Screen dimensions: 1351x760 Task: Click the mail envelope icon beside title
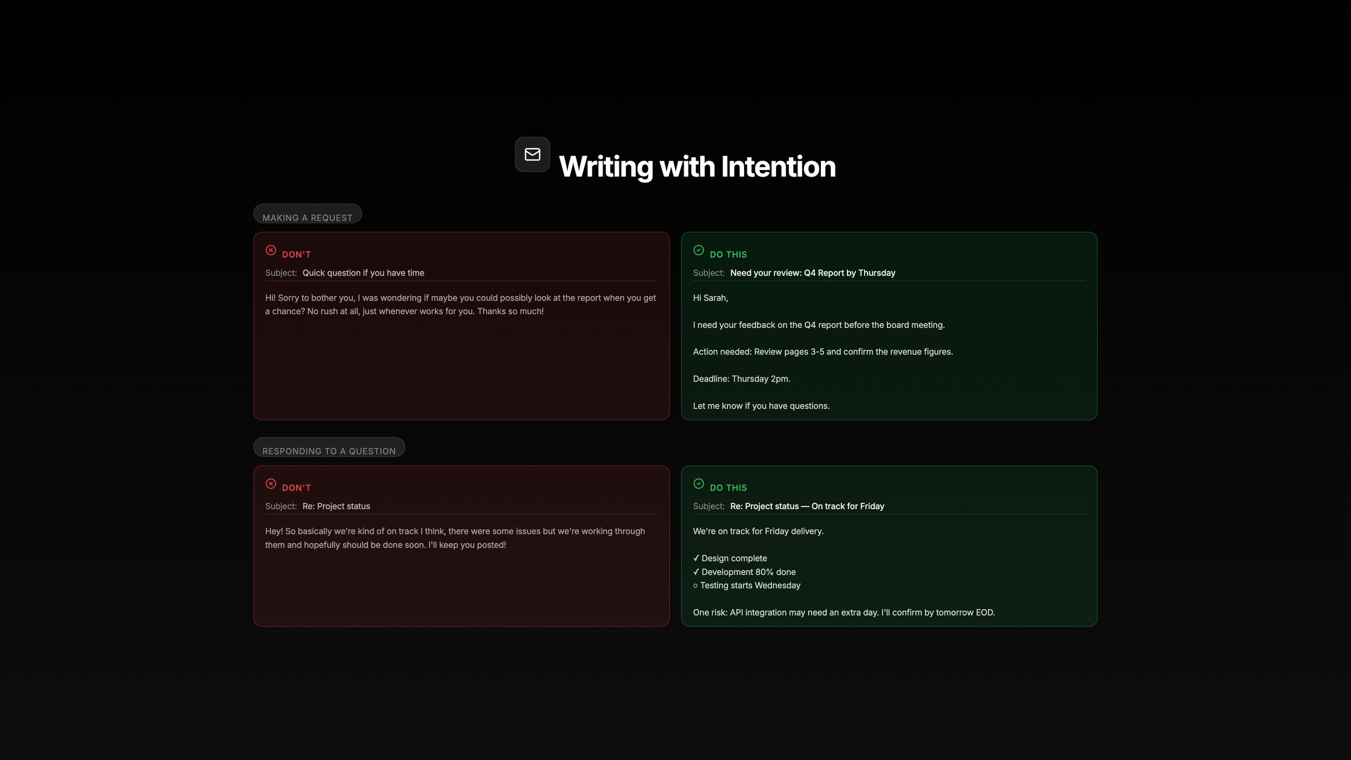click(x=532, y=155)
